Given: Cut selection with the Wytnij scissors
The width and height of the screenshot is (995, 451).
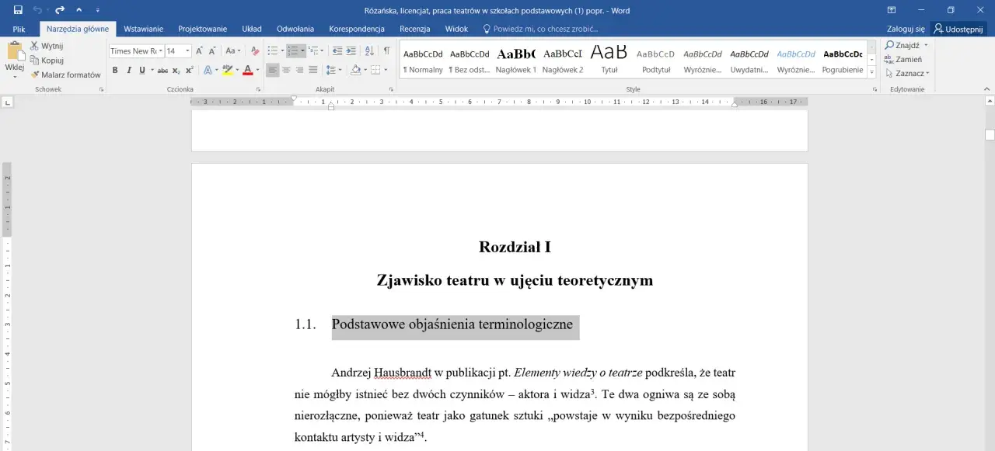Looking at the screenshot, I should pos(46,46).
